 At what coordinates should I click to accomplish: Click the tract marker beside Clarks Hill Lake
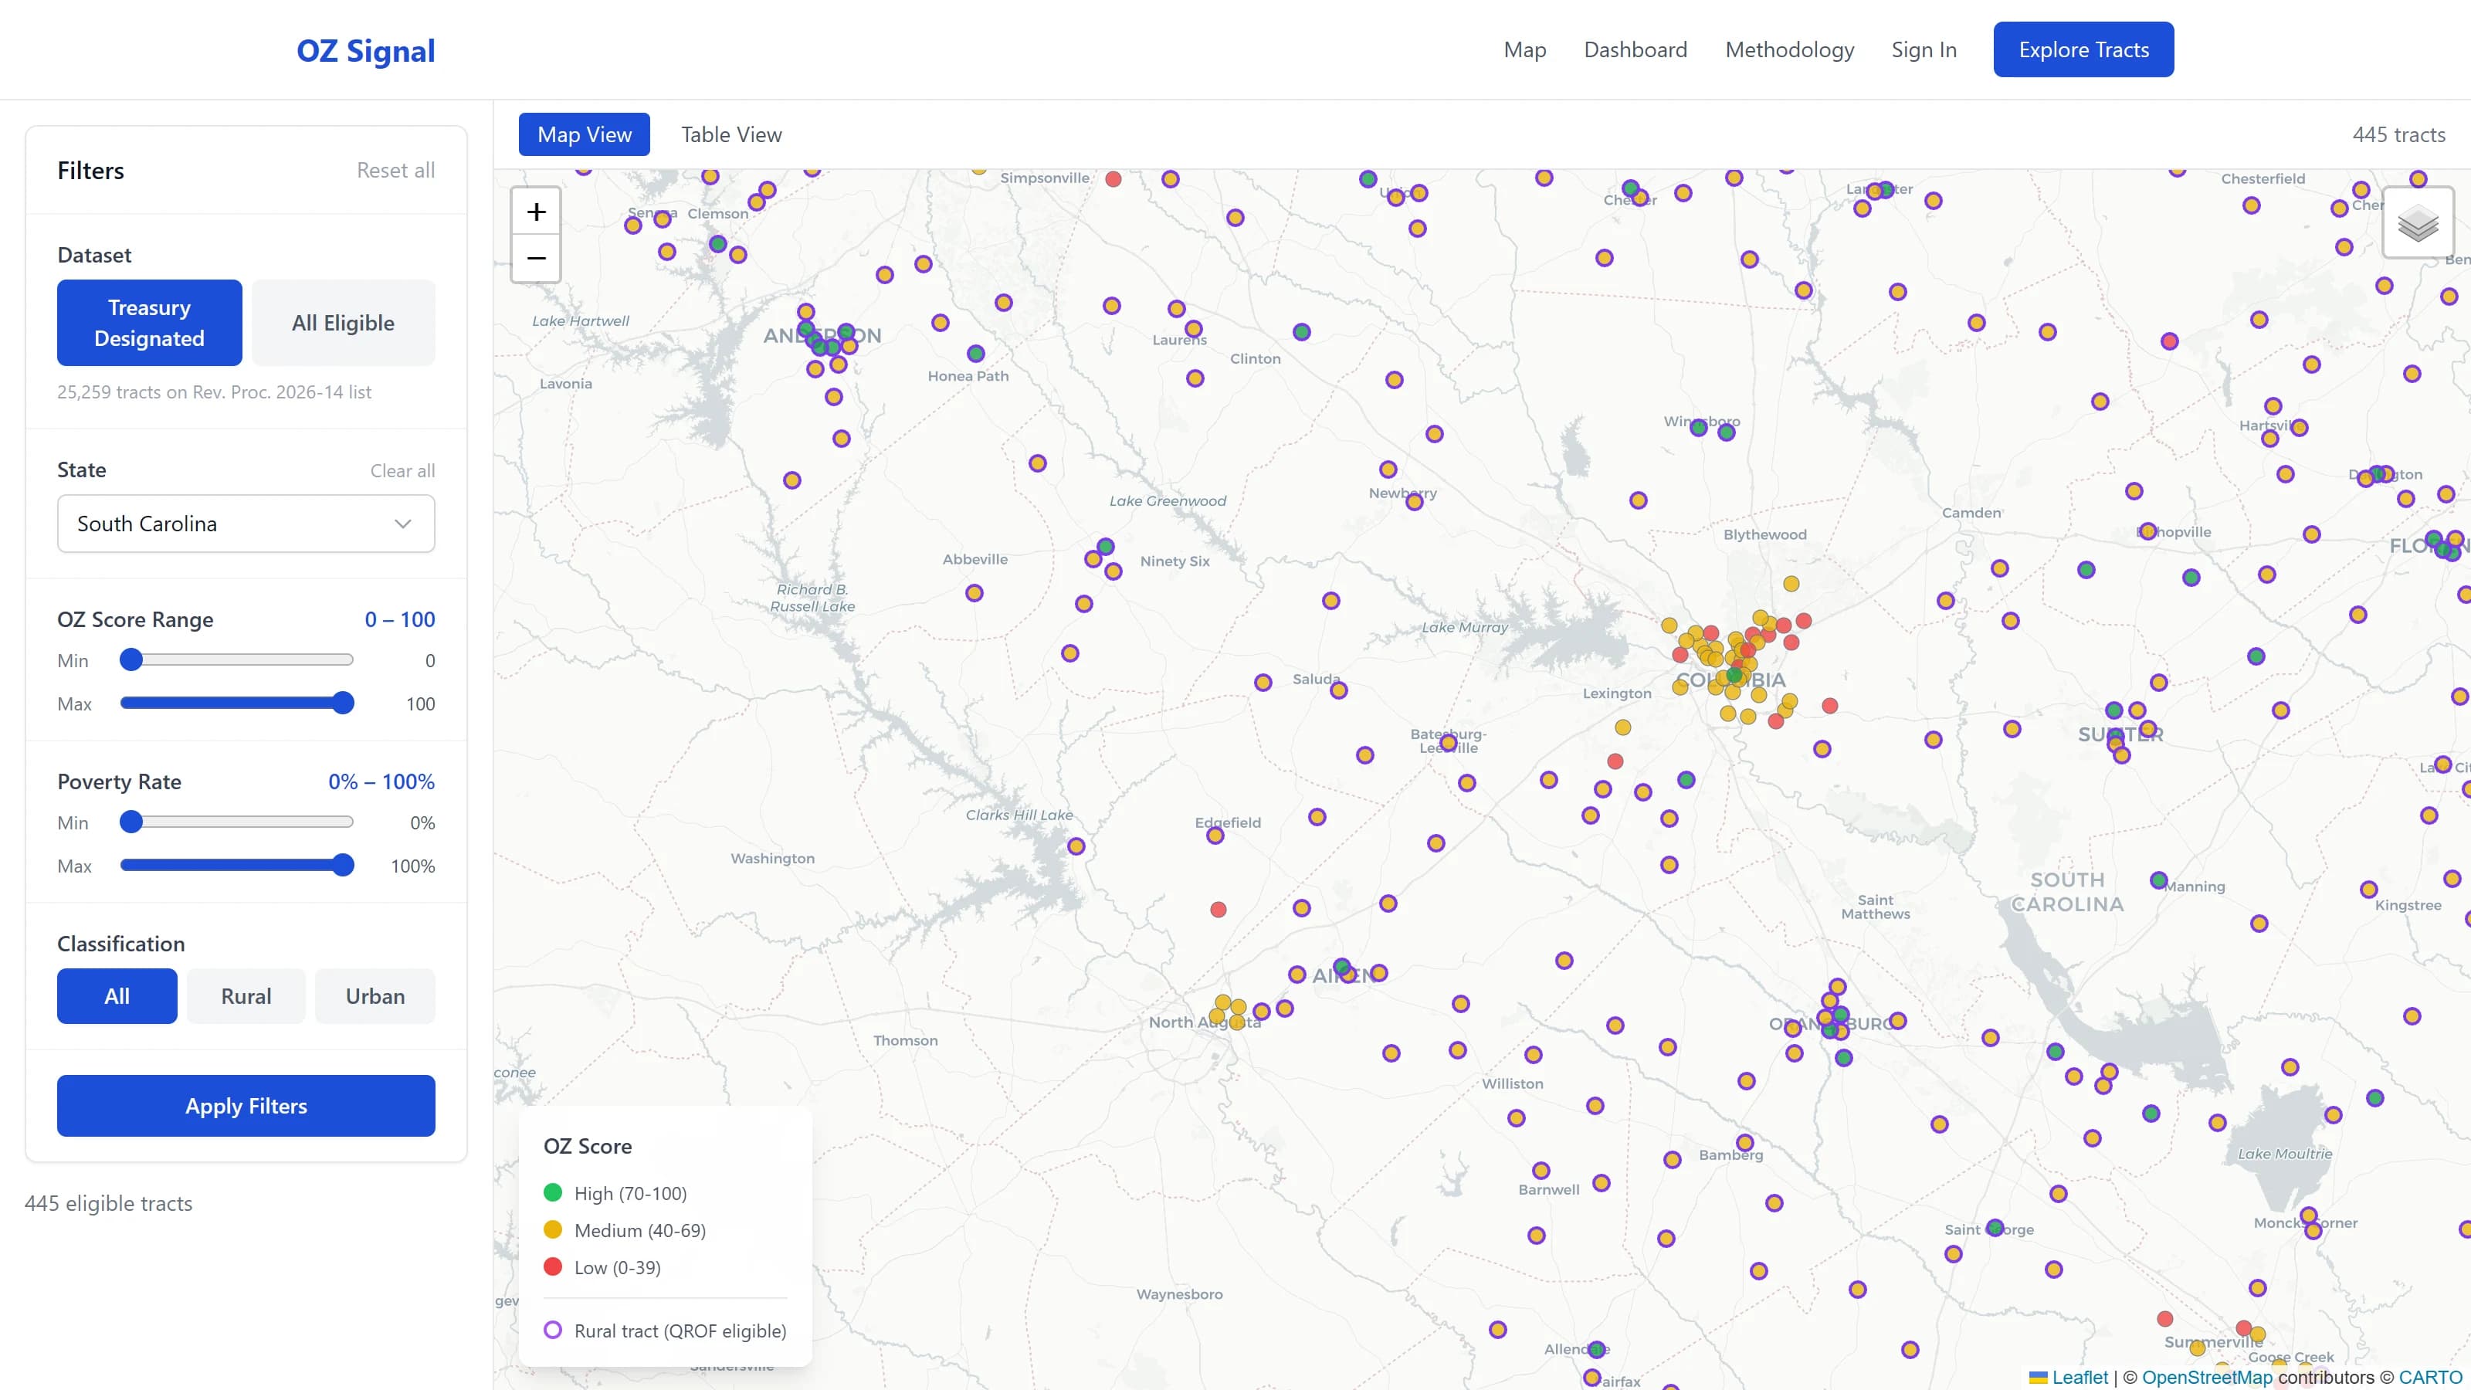[x=1076, y=846]
